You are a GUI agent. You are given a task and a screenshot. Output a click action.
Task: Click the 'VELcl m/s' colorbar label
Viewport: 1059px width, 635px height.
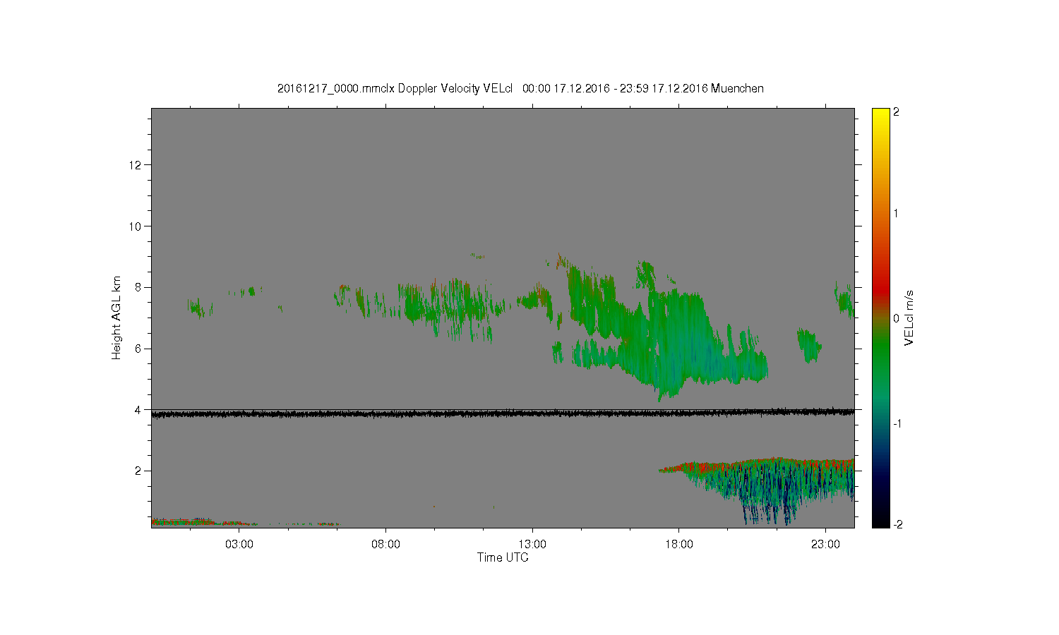[x=909, y=317]
